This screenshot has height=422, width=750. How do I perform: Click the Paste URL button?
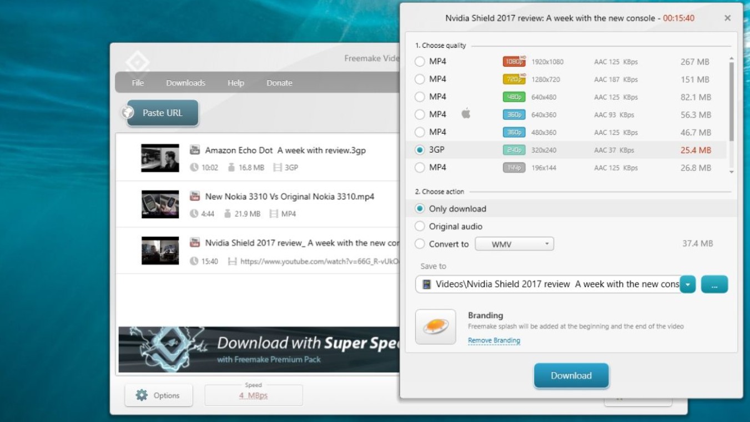tap(162, 113)
